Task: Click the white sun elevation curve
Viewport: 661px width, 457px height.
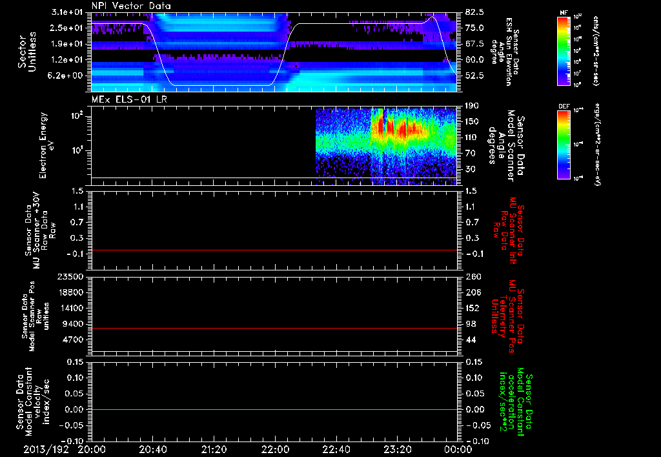Action: (x=221, y=86)
